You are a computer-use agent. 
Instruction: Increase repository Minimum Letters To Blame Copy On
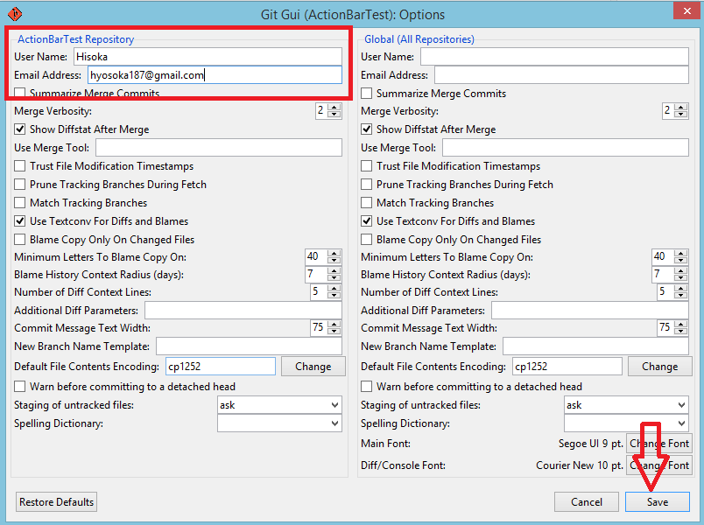(x=334, y=254)
